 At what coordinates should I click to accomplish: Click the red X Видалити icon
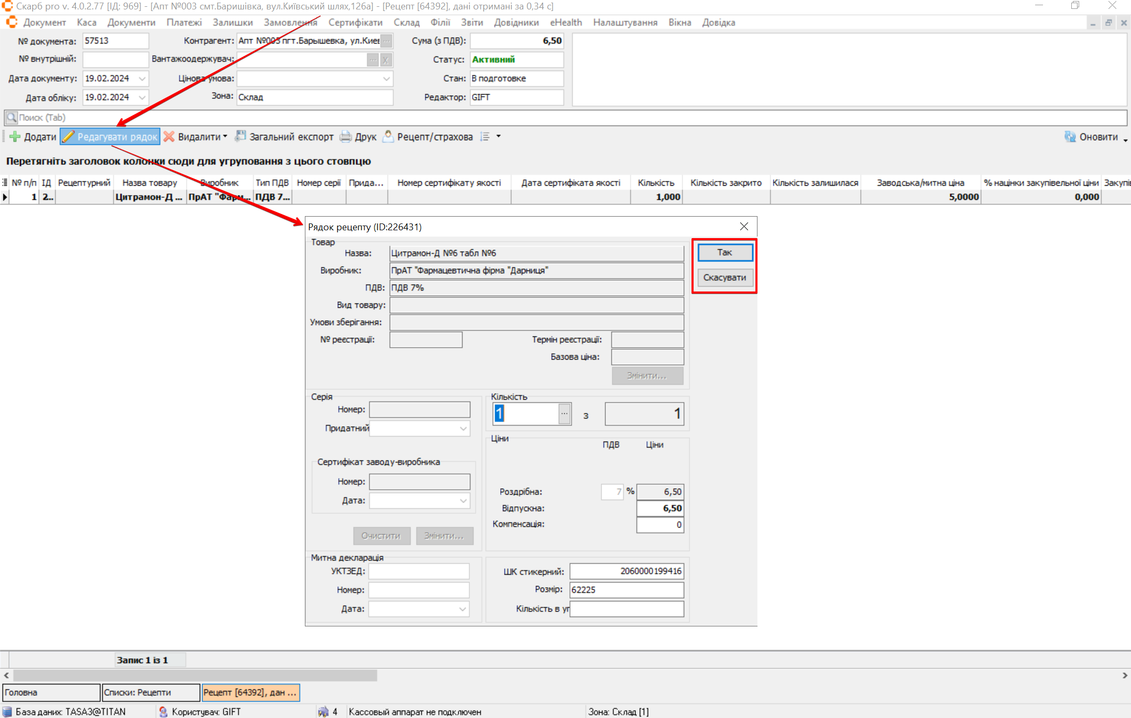[x=169, y=137]
